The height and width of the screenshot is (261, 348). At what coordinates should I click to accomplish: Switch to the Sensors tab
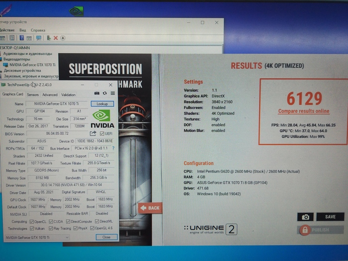pyautogui.click(x=33, y=95)
